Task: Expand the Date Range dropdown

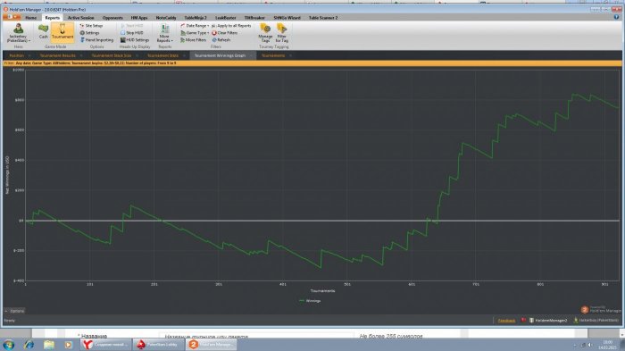Action: 195,26
